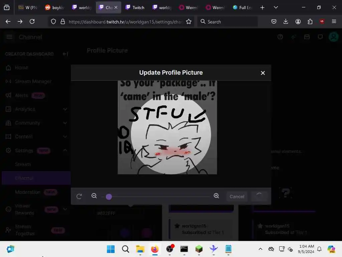Show hidden system tray icons
Screen dimensions: 342x257
[261, 249]
